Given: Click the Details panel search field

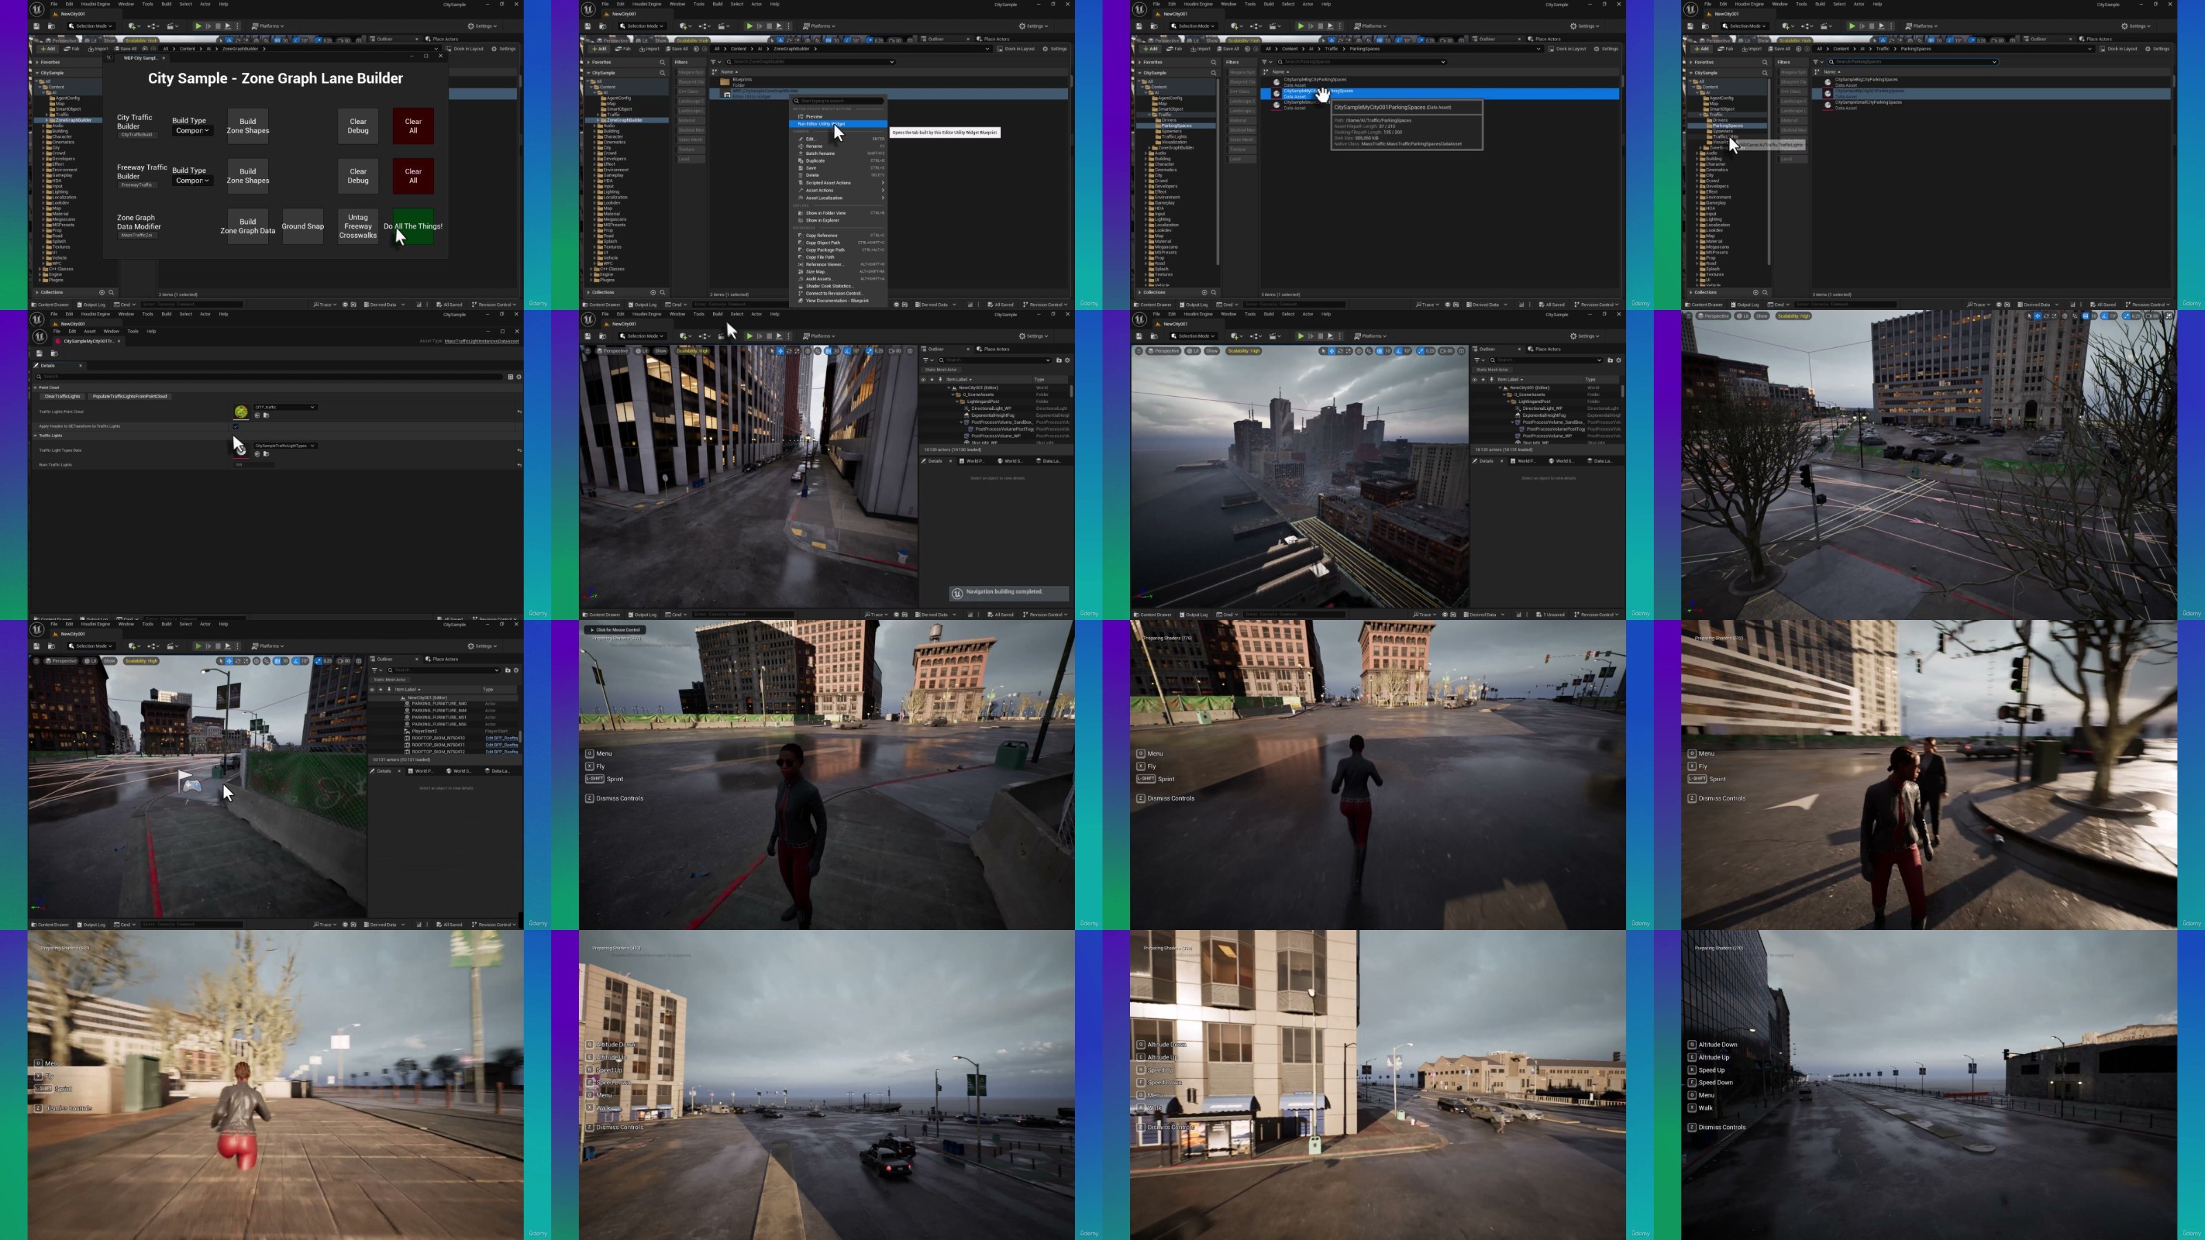Looking at the screenshot, I should [269, 377].
